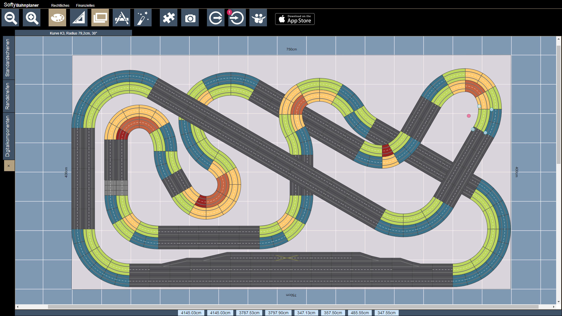Download on the App Store button
The height and width of the screenshot is (316, 562).
point(295,19)
